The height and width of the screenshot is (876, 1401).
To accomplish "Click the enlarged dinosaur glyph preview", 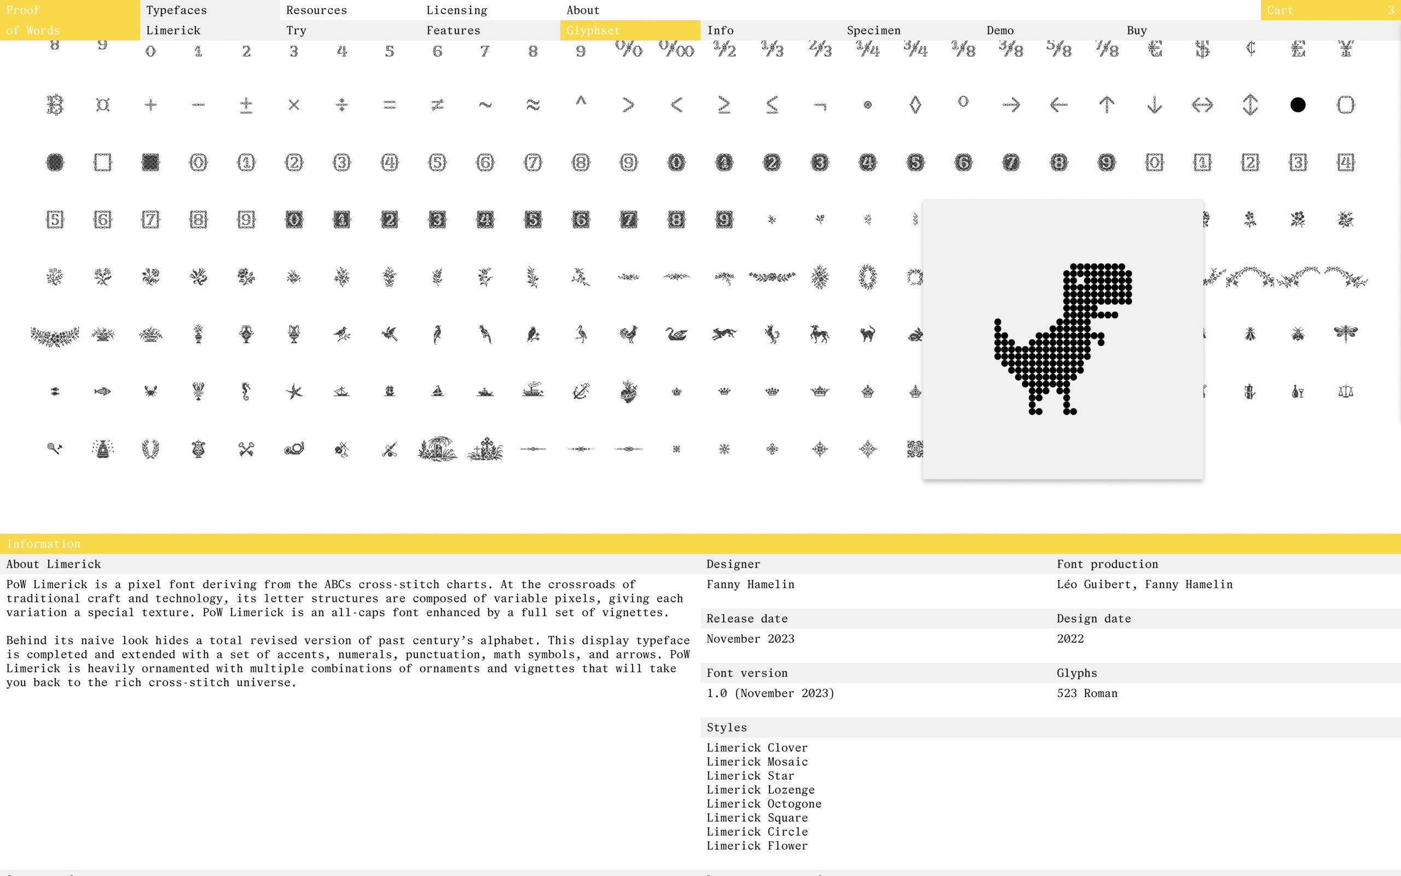I will click(x=1063, y=339).
